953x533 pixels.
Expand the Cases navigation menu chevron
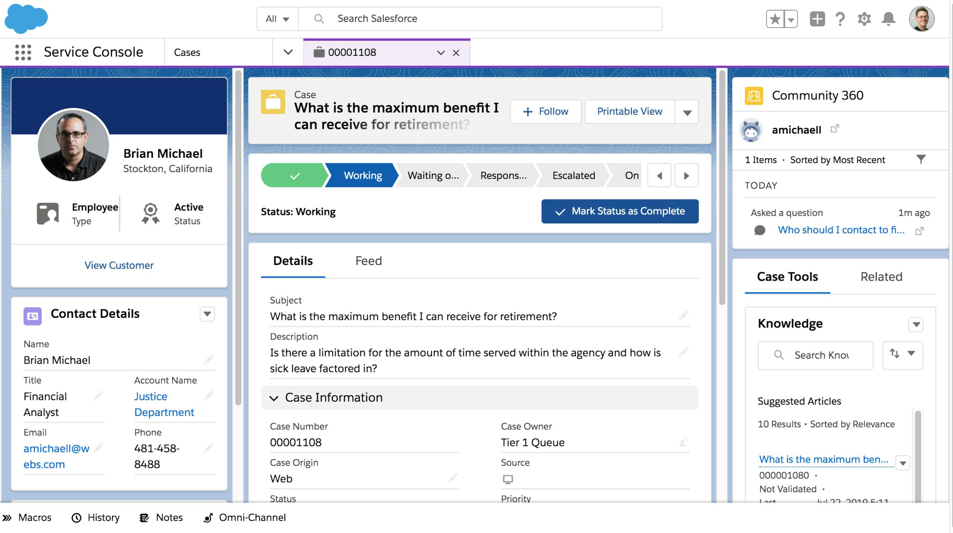288,52
